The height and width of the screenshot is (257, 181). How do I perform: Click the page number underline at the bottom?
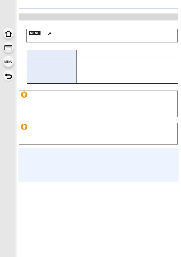(98, 250)
